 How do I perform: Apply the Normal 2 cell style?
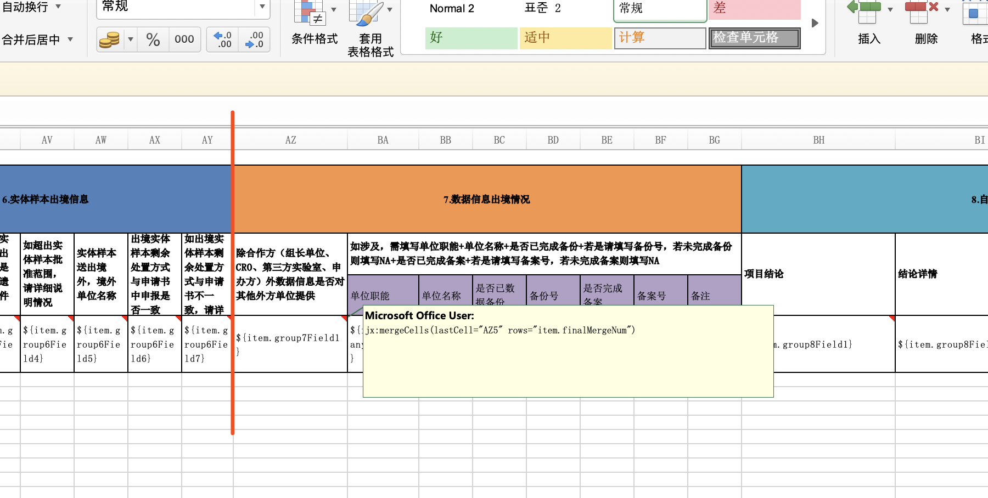point(471,9)
